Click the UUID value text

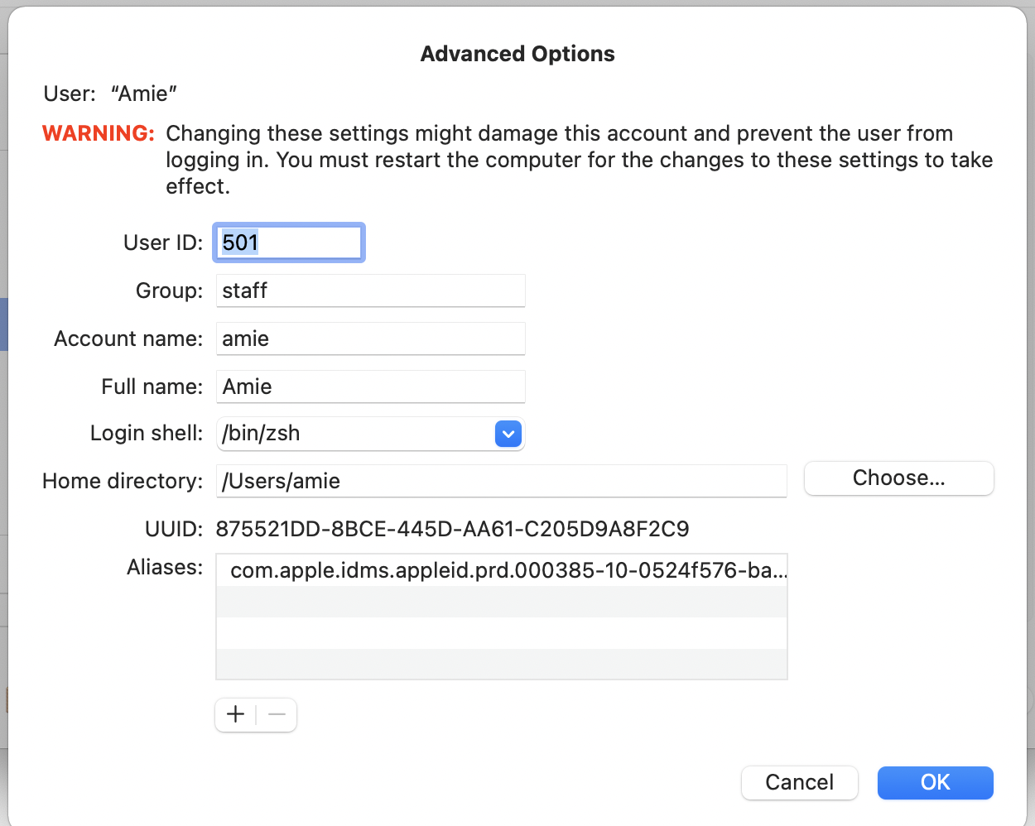[452, 530]
